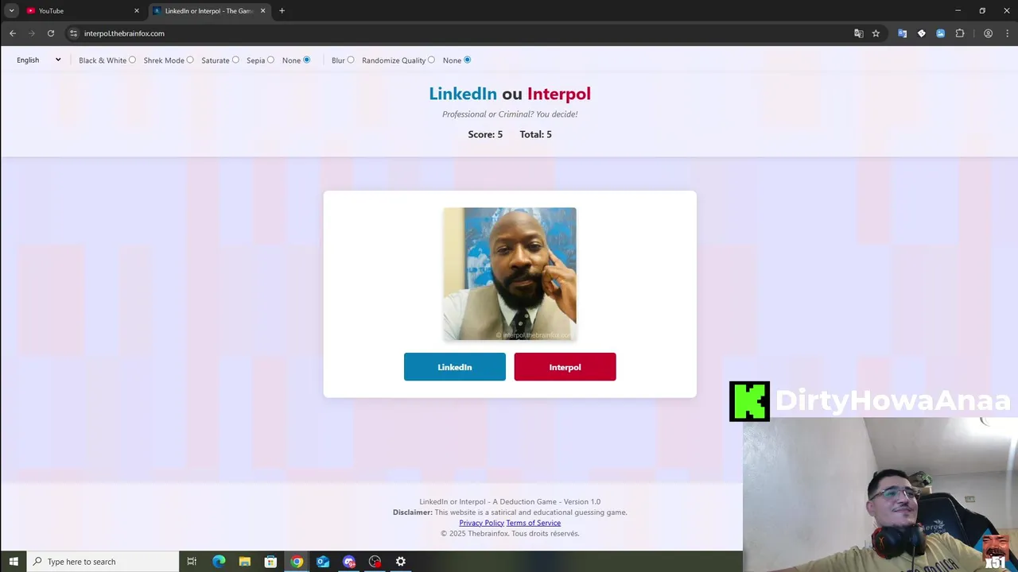Click the Total: 5 text
This screenshot has width=1018, height=572.
coord(536,134)
